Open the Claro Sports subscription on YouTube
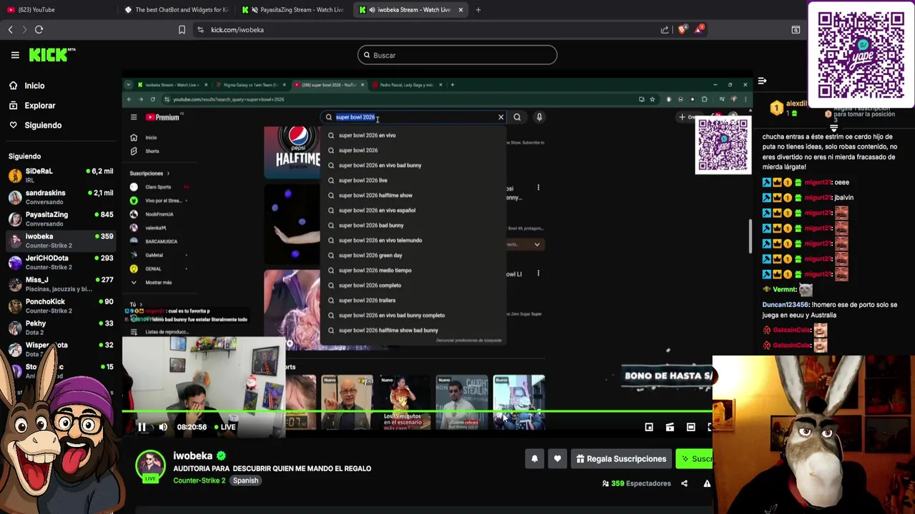 pos(159,187)
